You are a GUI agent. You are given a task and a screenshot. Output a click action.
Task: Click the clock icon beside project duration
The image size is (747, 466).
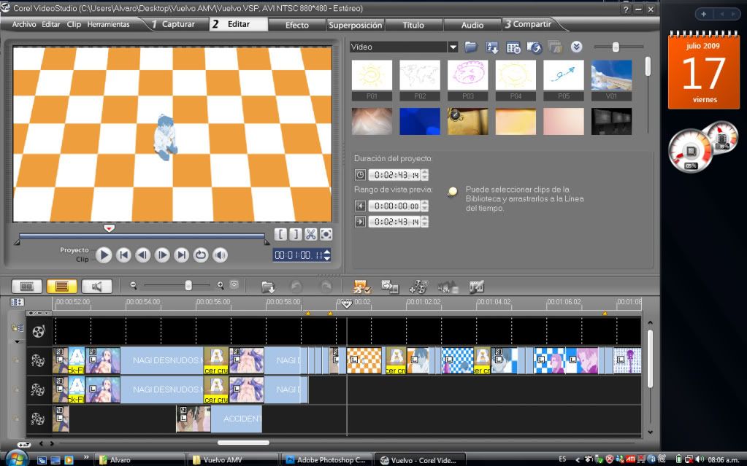[x=360, y=175]
